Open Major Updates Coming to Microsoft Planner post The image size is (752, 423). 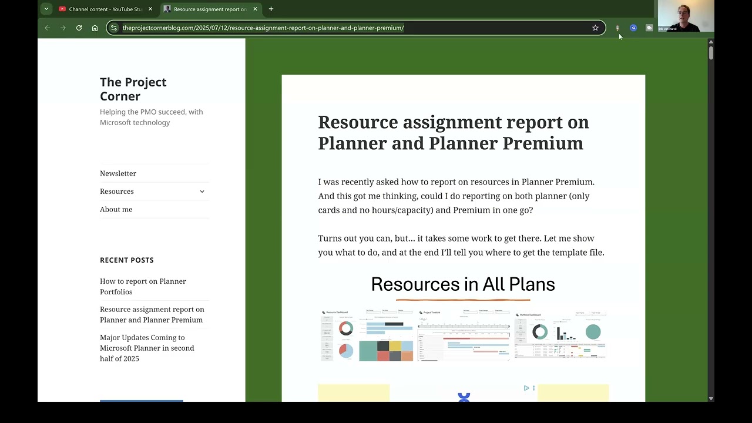click(147, 348)
